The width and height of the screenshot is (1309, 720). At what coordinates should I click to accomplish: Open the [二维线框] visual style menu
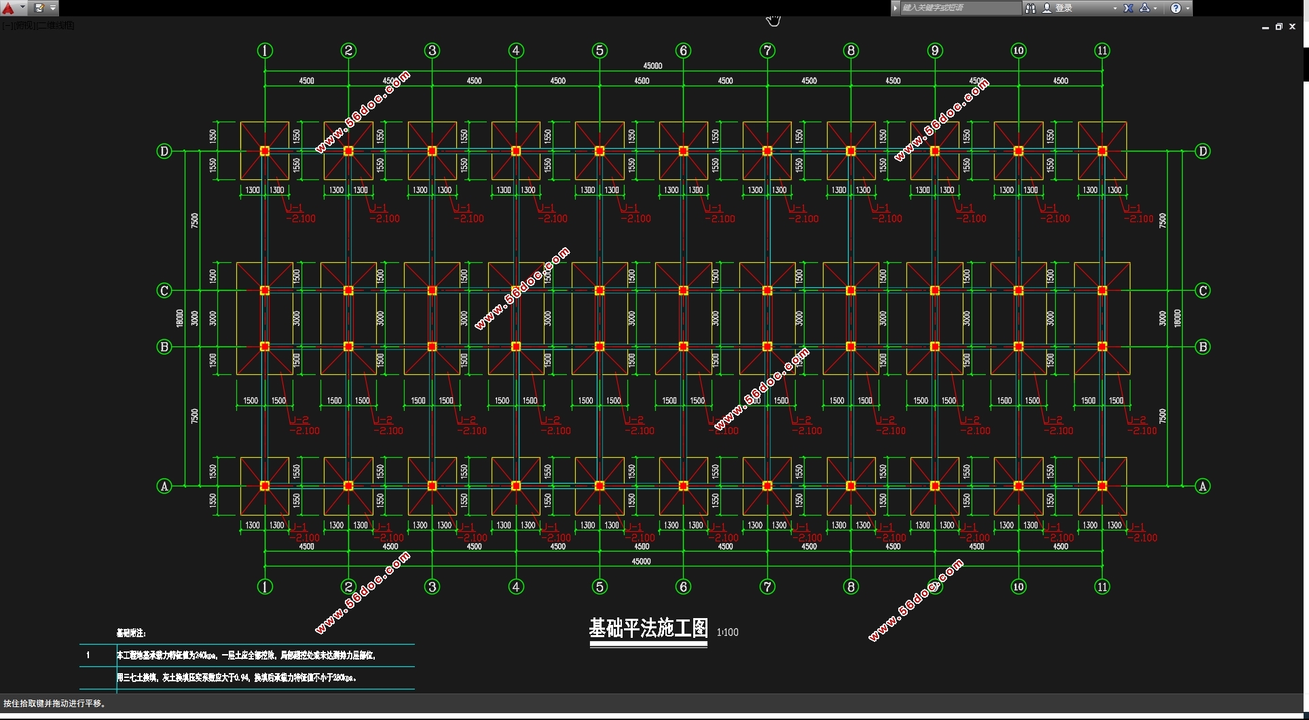click(x=56, y=25)
